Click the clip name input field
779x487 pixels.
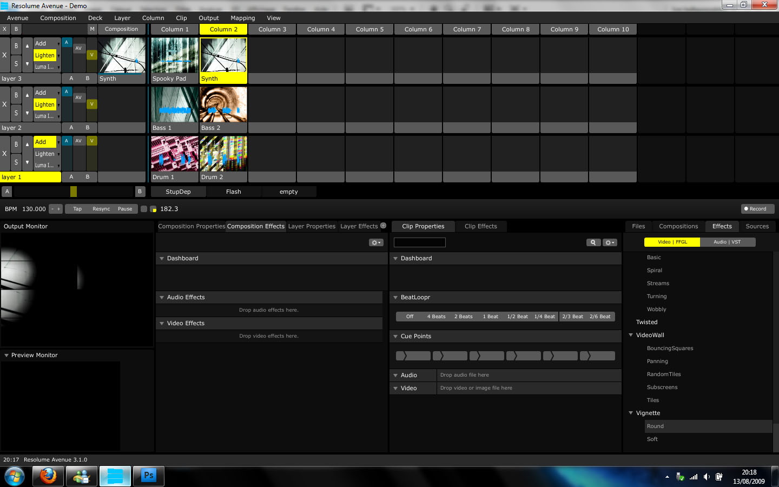click(420, 242)
